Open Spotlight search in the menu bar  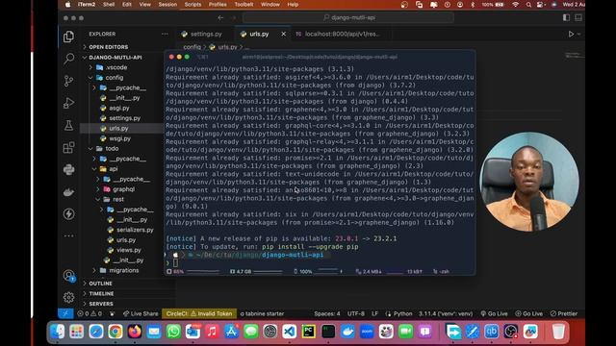point(528,4)
